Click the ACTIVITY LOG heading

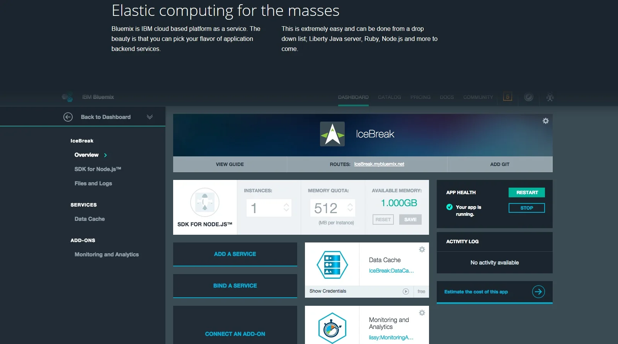pos(462,242)
